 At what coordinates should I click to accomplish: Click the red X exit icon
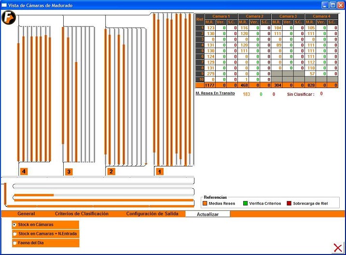click(x=338, y=247)
